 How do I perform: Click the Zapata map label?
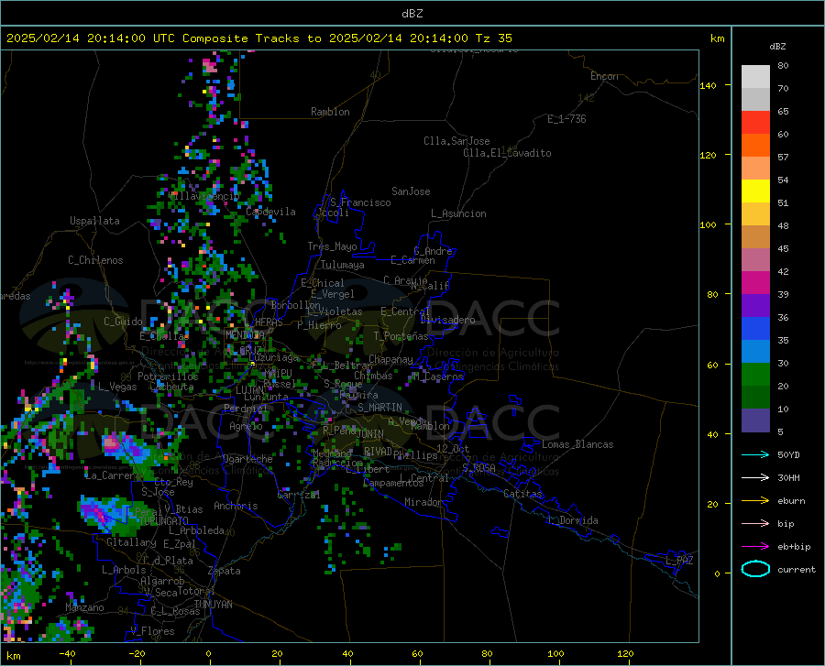[225, 571]
